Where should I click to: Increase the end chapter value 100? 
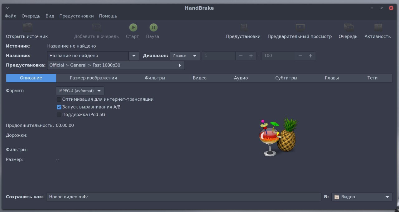point(310,56)
